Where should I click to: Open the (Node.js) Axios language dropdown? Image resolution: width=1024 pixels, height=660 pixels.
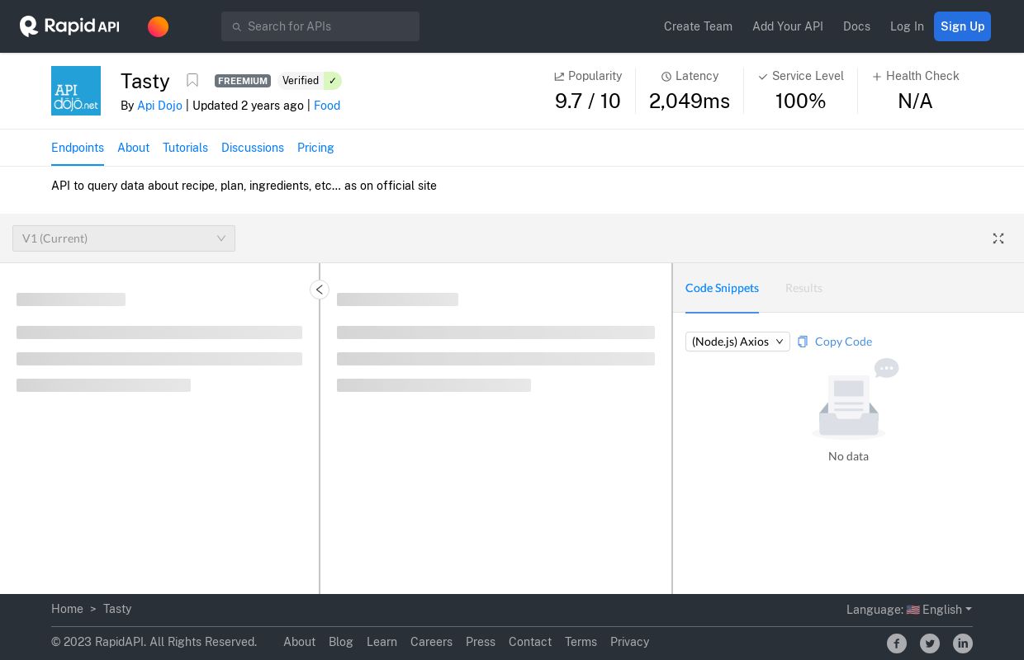[x=737, y=342]
